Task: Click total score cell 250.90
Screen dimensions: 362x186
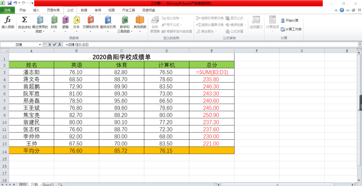Action: (212, 115)
